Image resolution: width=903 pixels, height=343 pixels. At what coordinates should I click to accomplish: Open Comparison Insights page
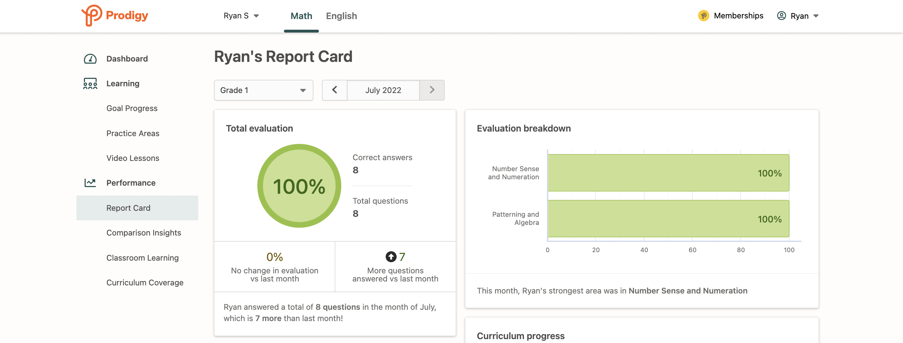click(143, 233)
